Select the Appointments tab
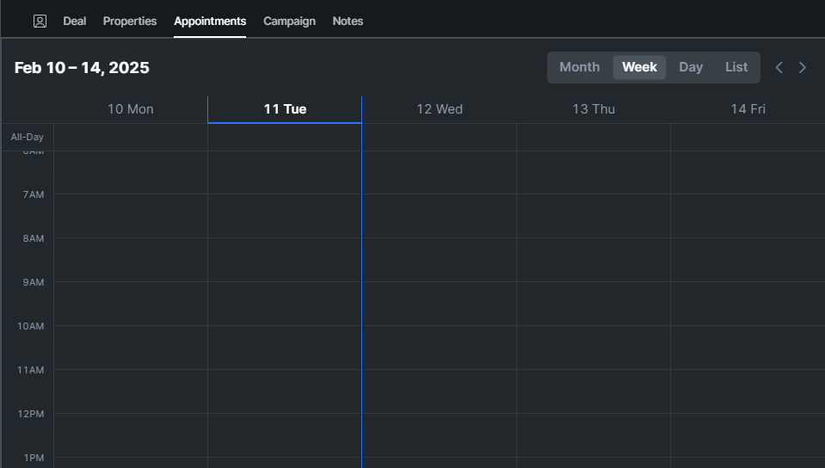Viewport: 825px width, 468px height. [x=210, y=21]
